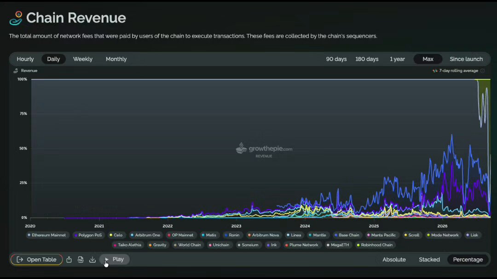Toggle Polygon PoS series in legend
The width and height of the screenshot is (497, 279).
click(88, 235)
